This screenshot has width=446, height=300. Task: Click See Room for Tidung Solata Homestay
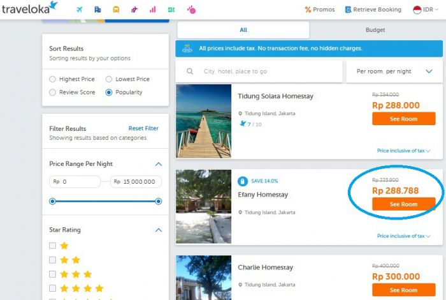[x=403, y=119]
